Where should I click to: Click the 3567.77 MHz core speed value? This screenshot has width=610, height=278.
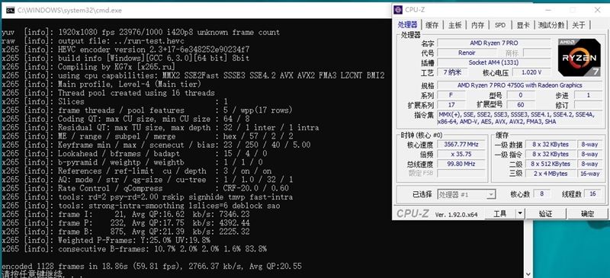click(461, 144)
